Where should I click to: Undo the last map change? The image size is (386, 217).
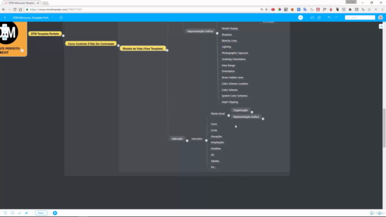tap(329, 17)
